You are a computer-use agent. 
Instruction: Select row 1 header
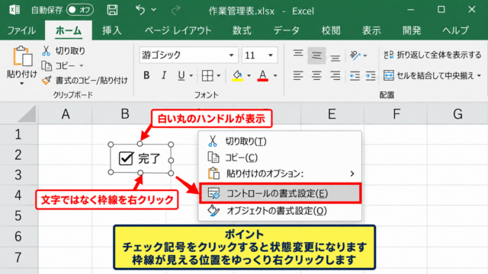point(18,135)
